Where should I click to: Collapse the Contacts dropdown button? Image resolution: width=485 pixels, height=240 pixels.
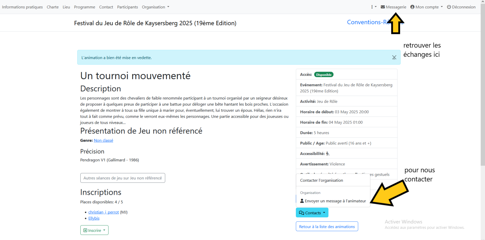(x=312, y=213)
